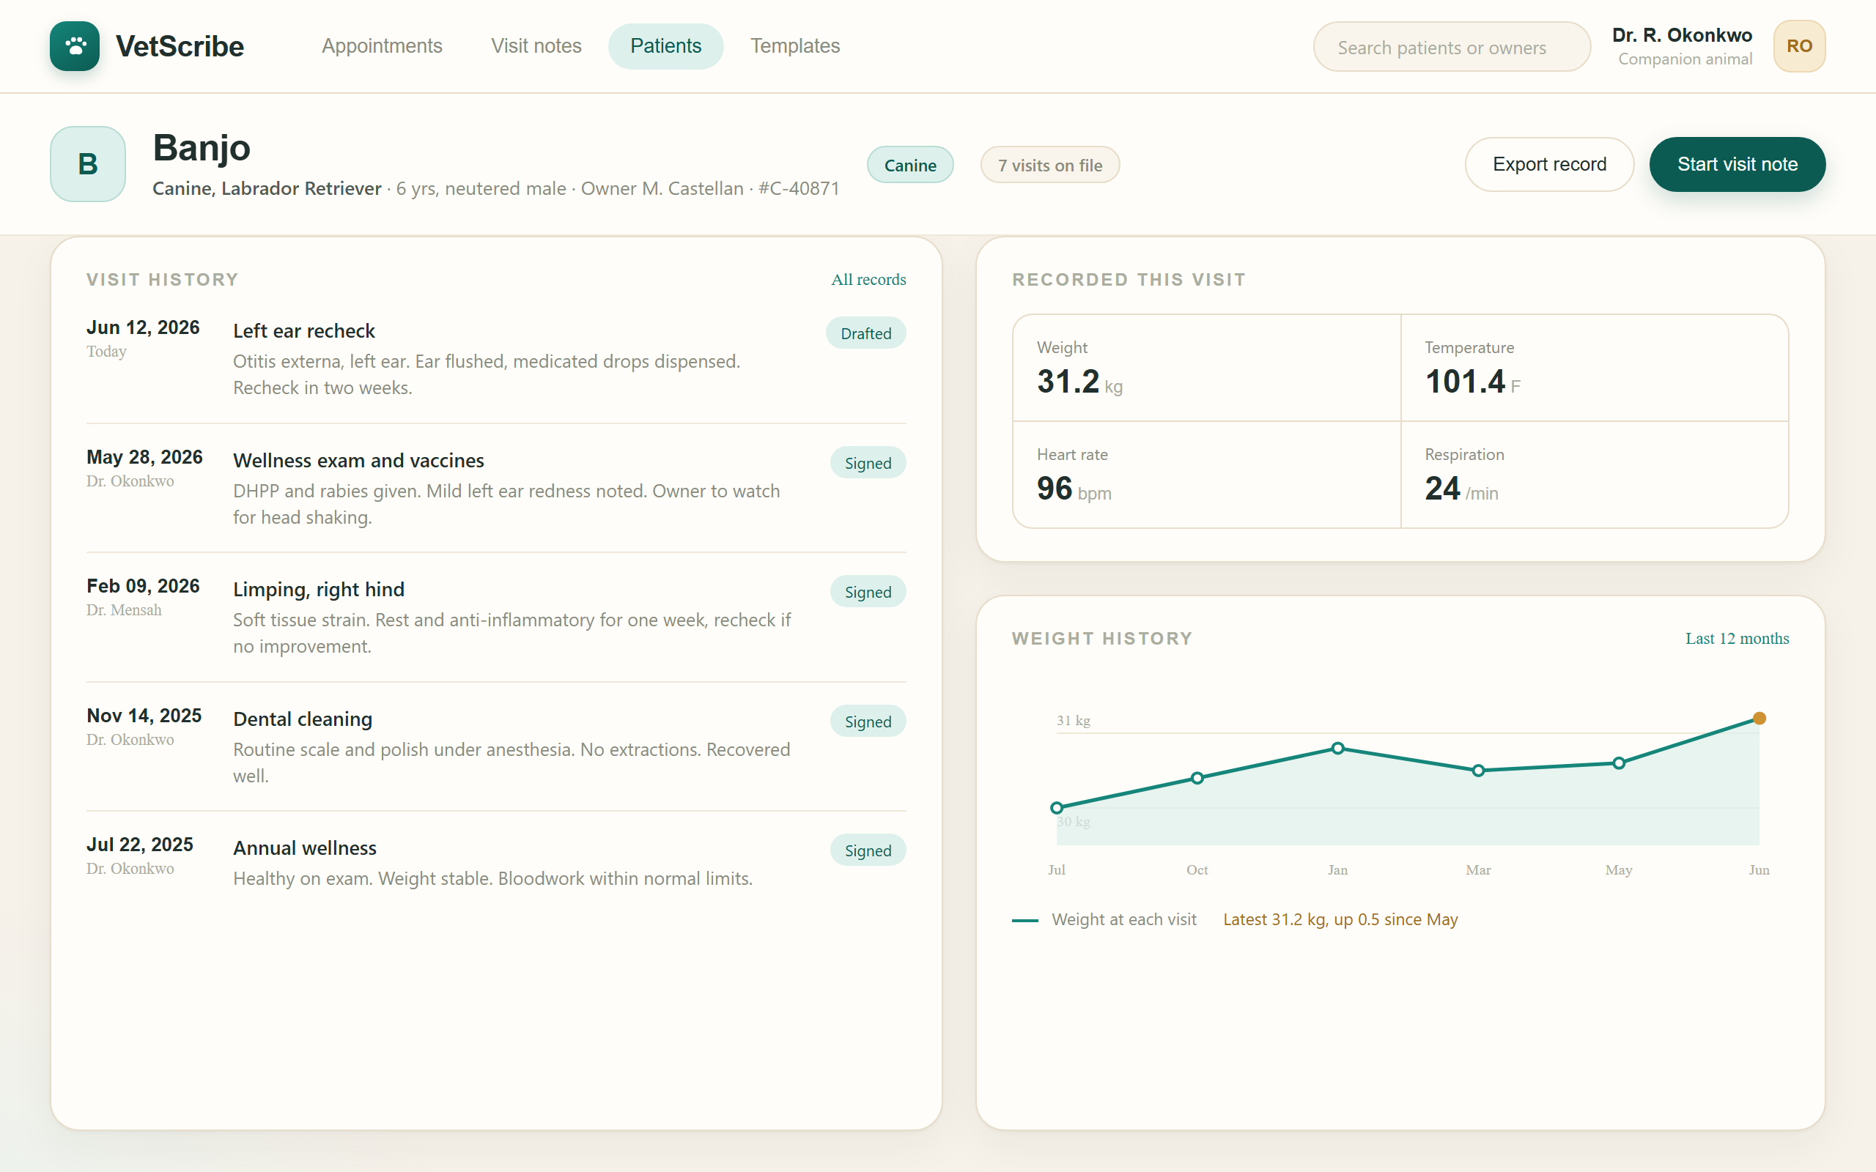Switch to Visit notes tab
1876x1172 pixels.
[536, 46]
